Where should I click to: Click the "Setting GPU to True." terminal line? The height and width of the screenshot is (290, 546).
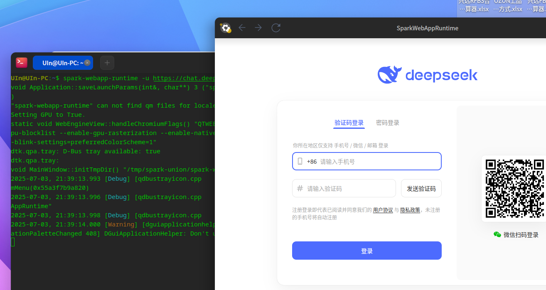[x=48, y=115]
